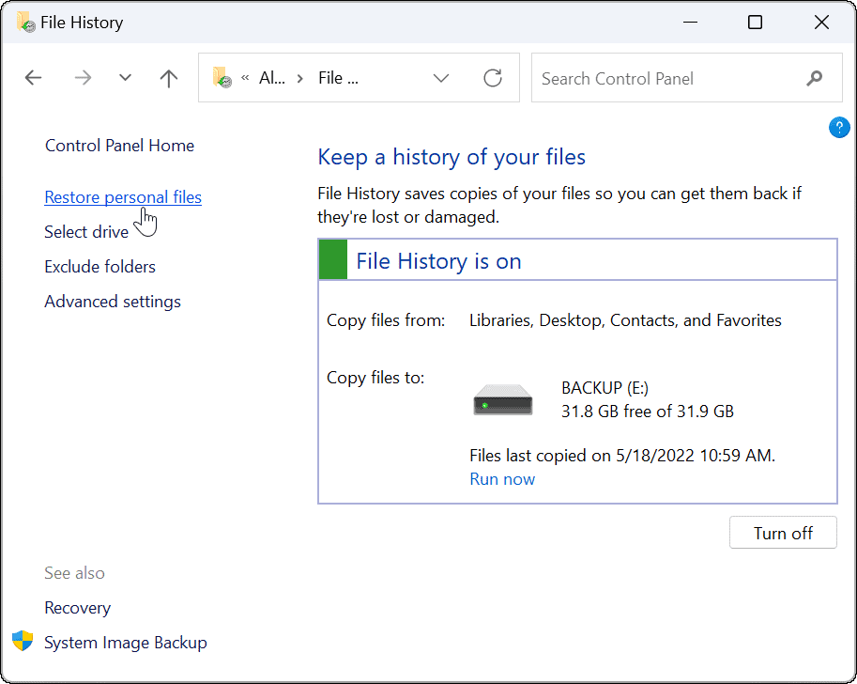Click inside the Search Control Panel field

(x=657, y=78)
